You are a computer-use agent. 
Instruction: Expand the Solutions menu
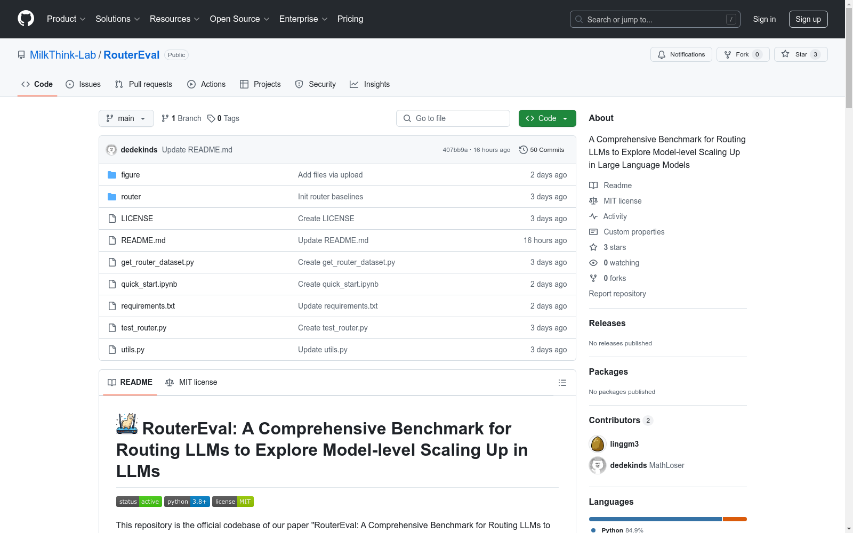pyautogui.click(x=118, y=19)
